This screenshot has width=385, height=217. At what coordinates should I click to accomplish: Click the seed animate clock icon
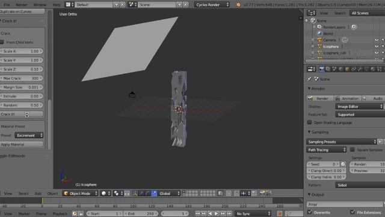click(x=343, y=164)
